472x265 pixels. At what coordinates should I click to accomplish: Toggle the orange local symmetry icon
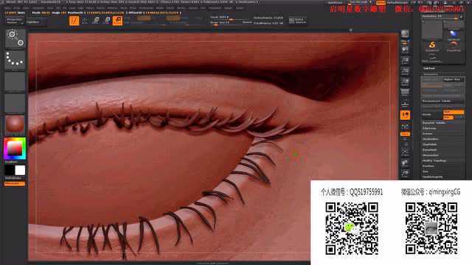405,115
